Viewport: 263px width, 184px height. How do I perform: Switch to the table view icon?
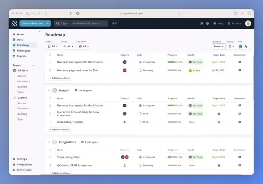tap(241, 46)
